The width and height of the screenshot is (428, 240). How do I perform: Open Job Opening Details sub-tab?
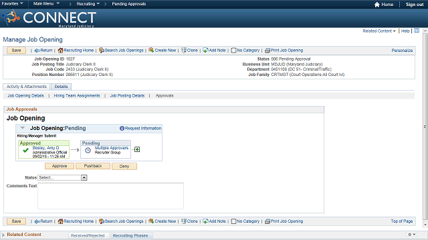pos(25,96)
